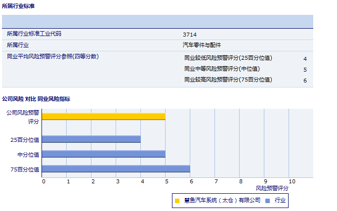Viewport: 337px width, 211px height.
Task: Select 同业较低风险预警评分(25百分位值) text
Action: pyautogui.click(x=228, y=58)
